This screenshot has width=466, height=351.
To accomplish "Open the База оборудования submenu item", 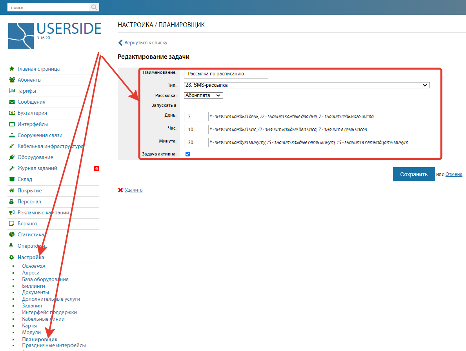I will point(45,279).
